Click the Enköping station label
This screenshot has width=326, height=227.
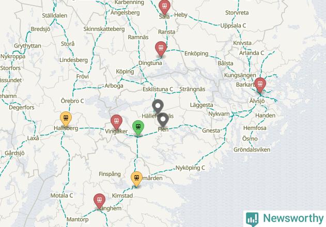coord(196,53)
